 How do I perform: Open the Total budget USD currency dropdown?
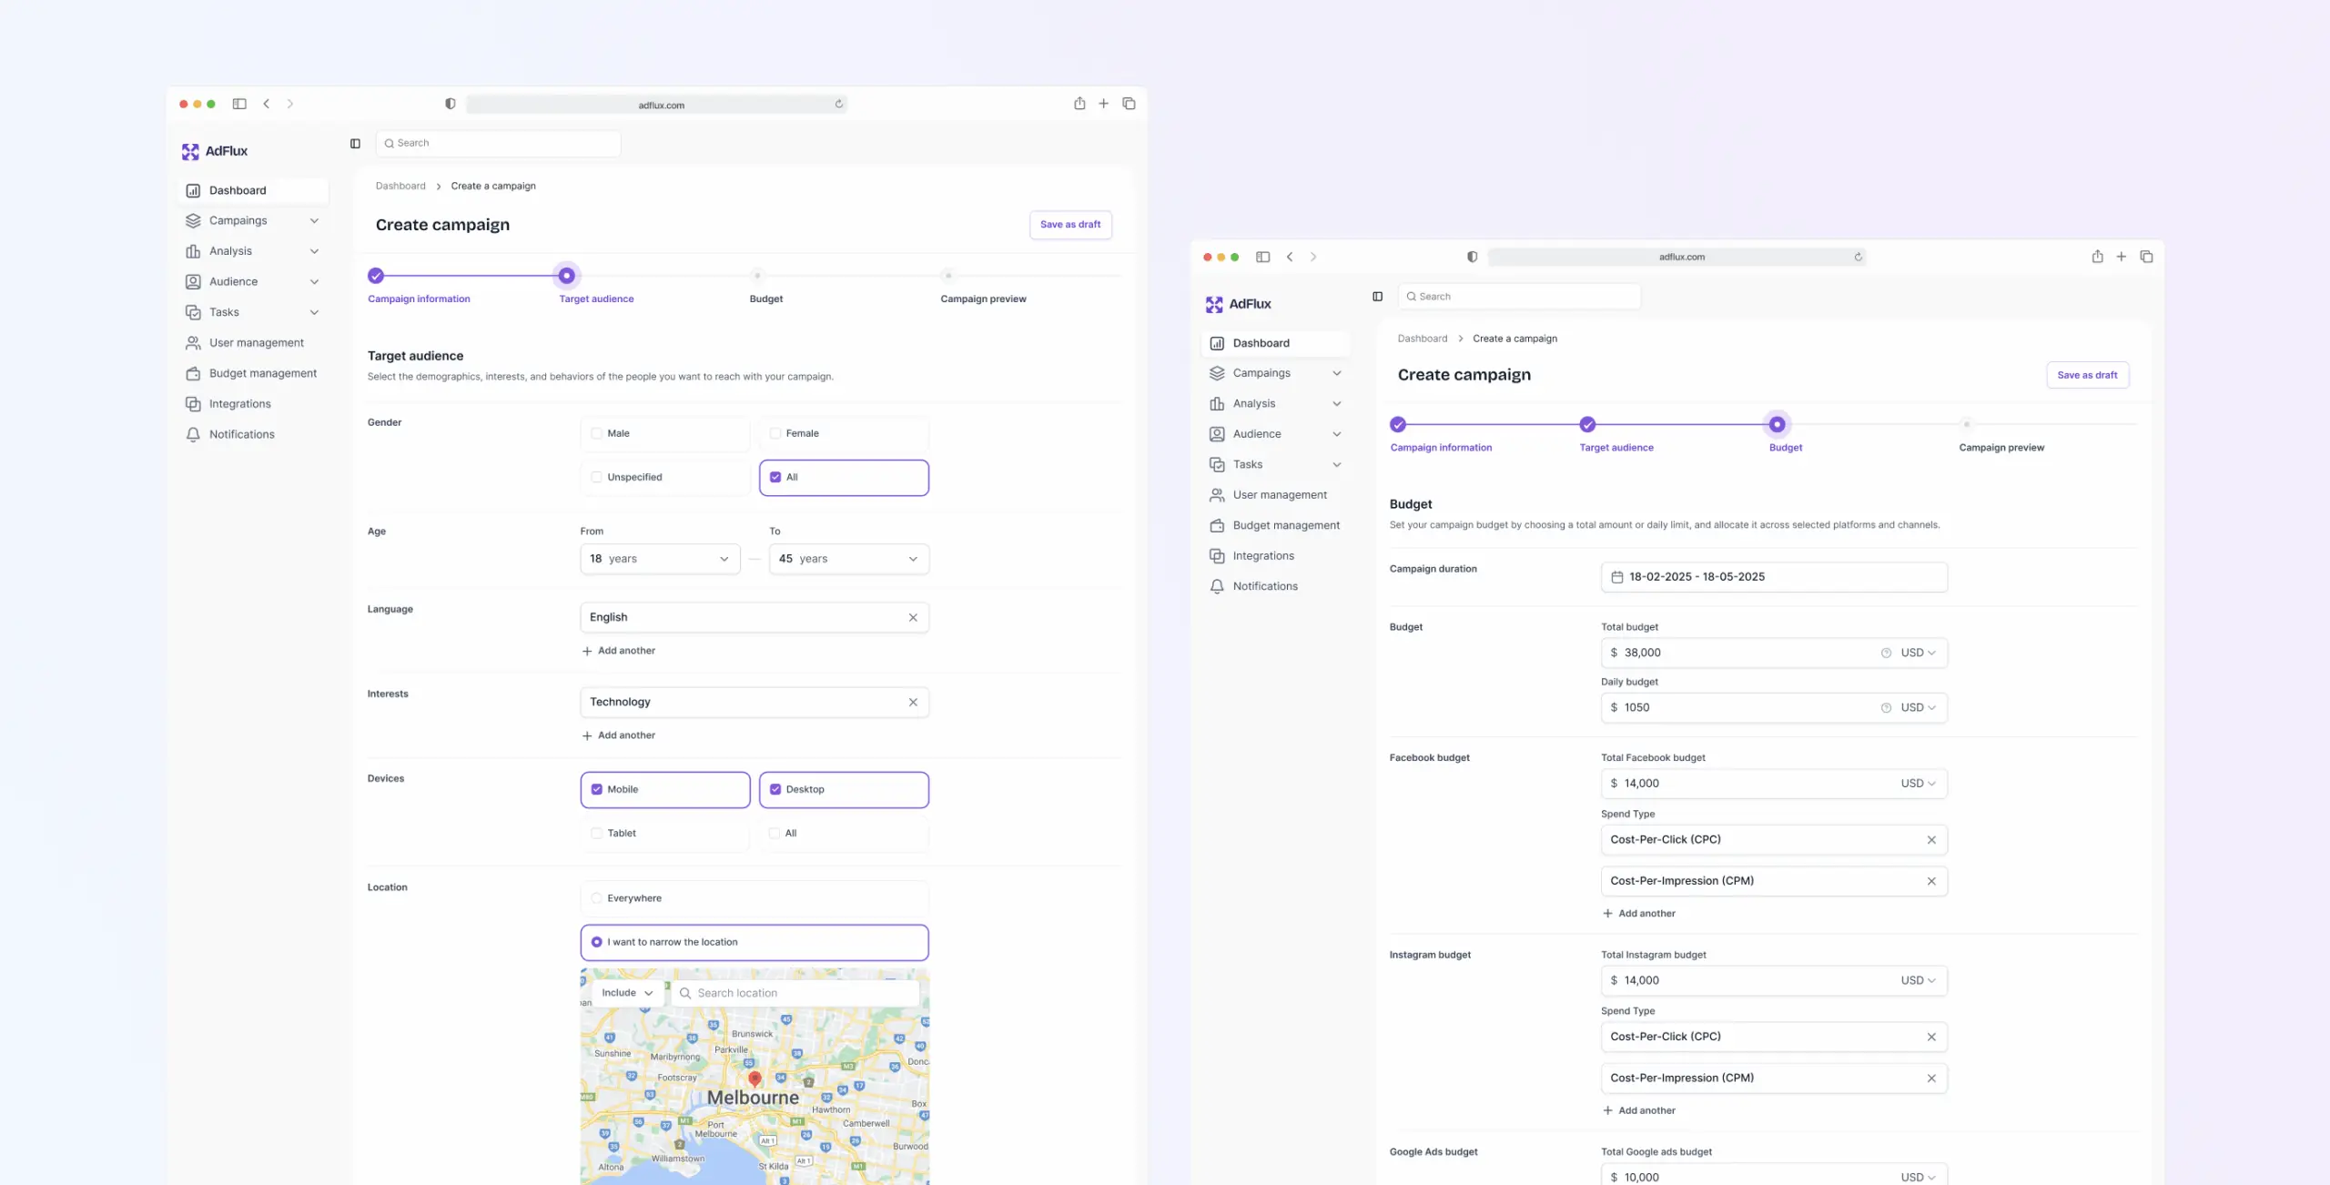(1918, 653)
